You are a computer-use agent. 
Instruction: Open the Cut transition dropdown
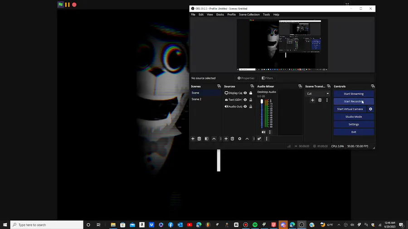318,94
